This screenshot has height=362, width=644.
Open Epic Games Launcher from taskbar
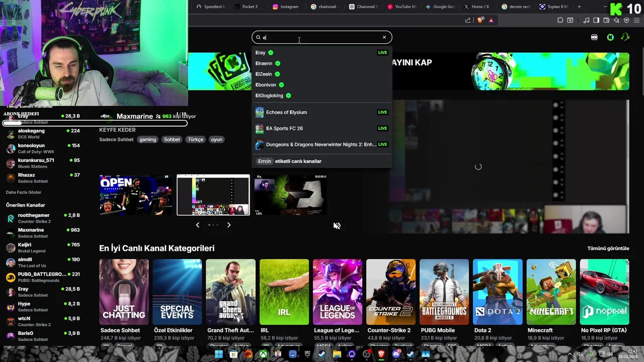point(307,354)
